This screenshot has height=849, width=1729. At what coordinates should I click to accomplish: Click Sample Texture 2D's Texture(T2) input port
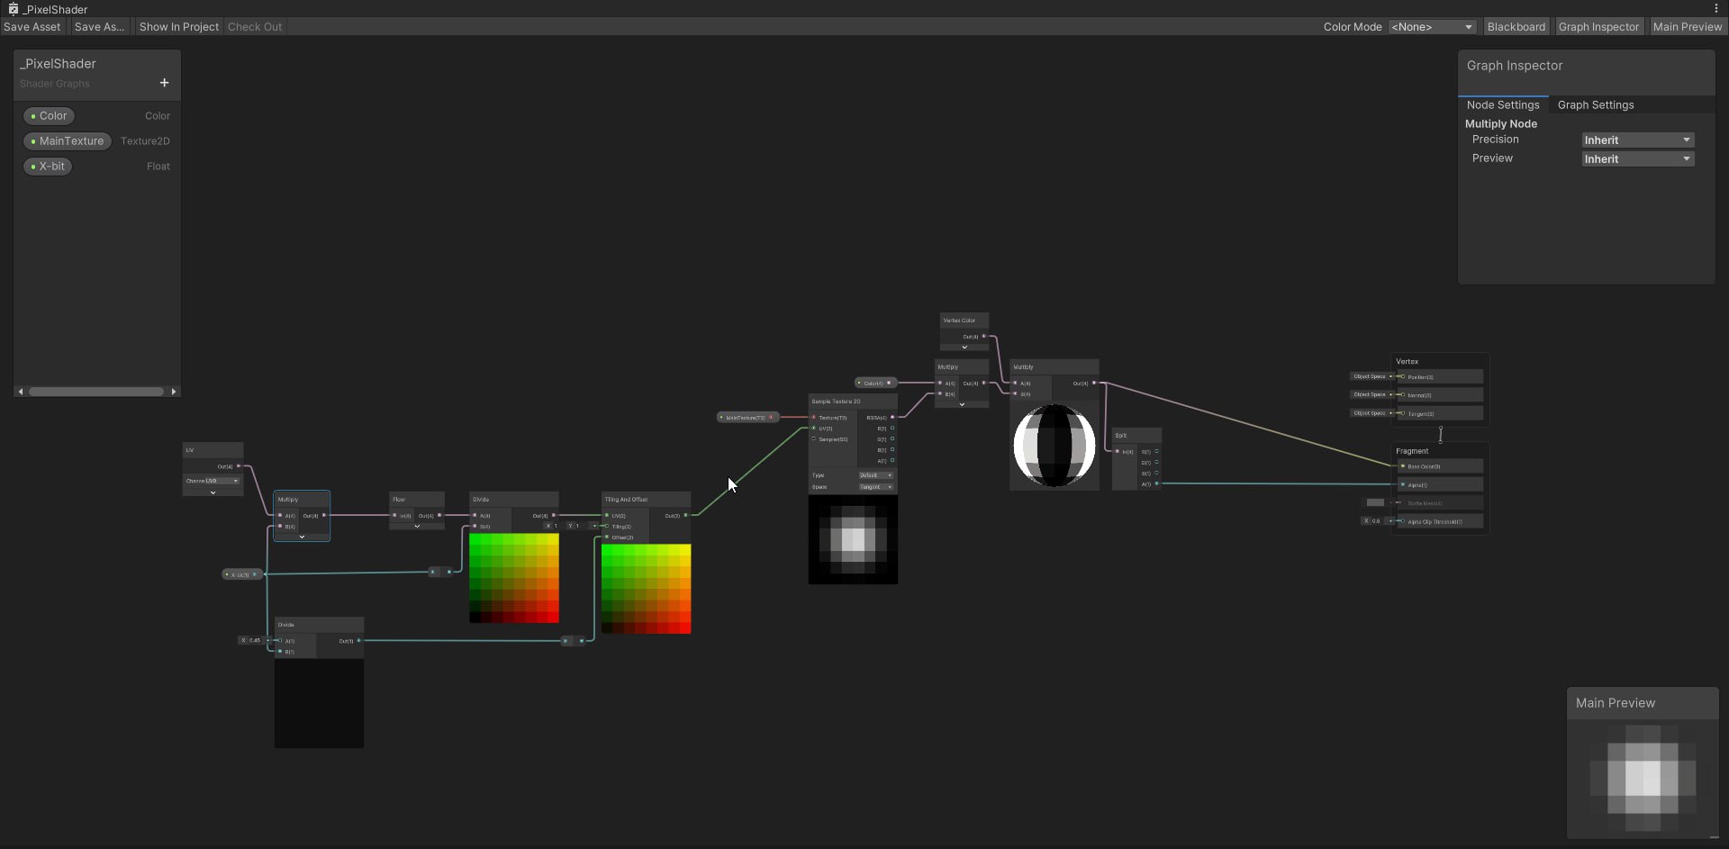point(814,418)
